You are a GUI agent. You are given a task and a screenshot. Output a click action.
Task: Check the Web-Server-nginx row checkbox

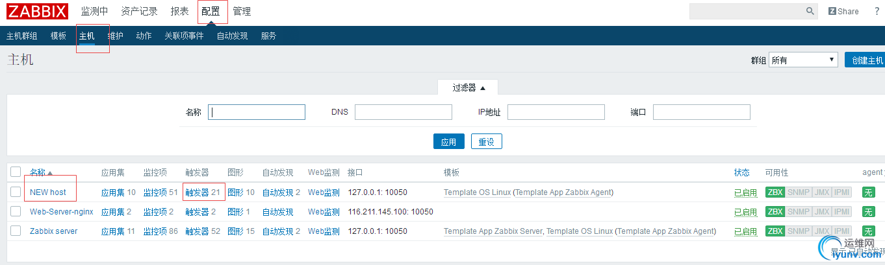tap(16, 211)
